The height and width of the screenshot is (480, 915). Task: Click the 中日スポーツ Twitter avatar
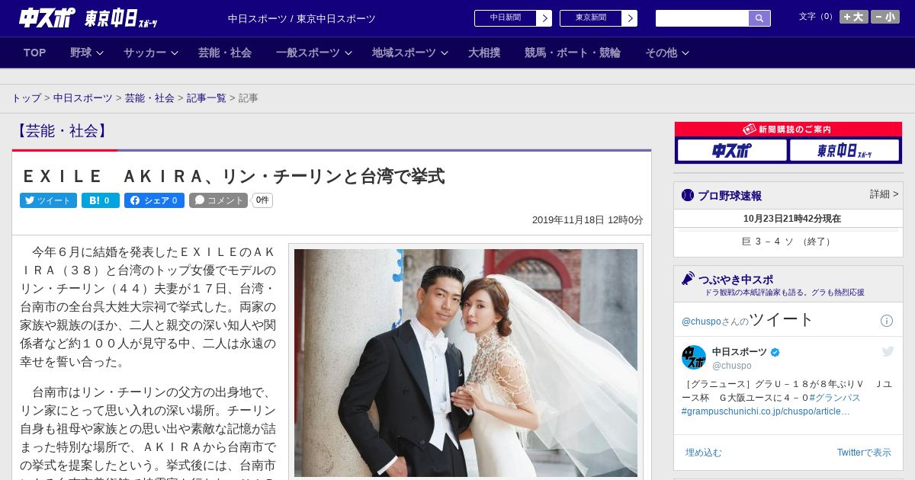(x=694, y=357)
